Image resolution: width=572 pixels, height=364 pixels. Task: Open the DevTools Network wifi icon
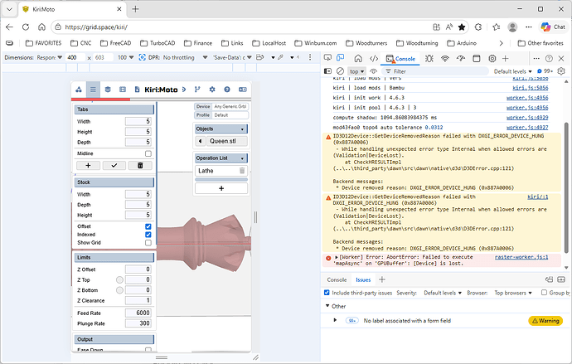tap(444, 58)
